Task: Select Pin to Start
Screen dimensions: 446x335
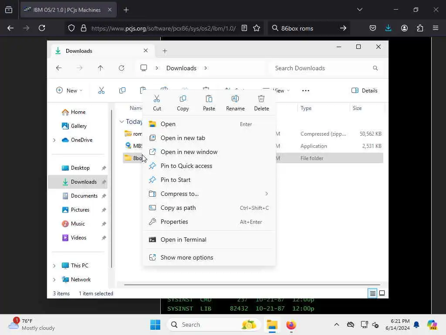Action: click(x=209, y=180)
